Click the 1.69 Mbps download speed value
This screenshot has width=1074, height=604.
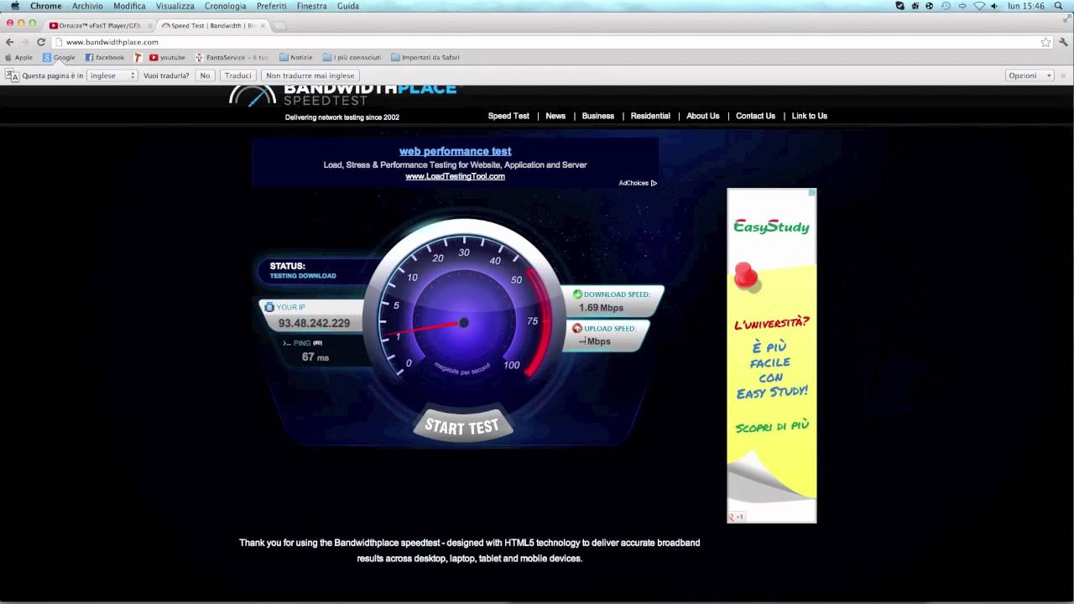[601, 308]
